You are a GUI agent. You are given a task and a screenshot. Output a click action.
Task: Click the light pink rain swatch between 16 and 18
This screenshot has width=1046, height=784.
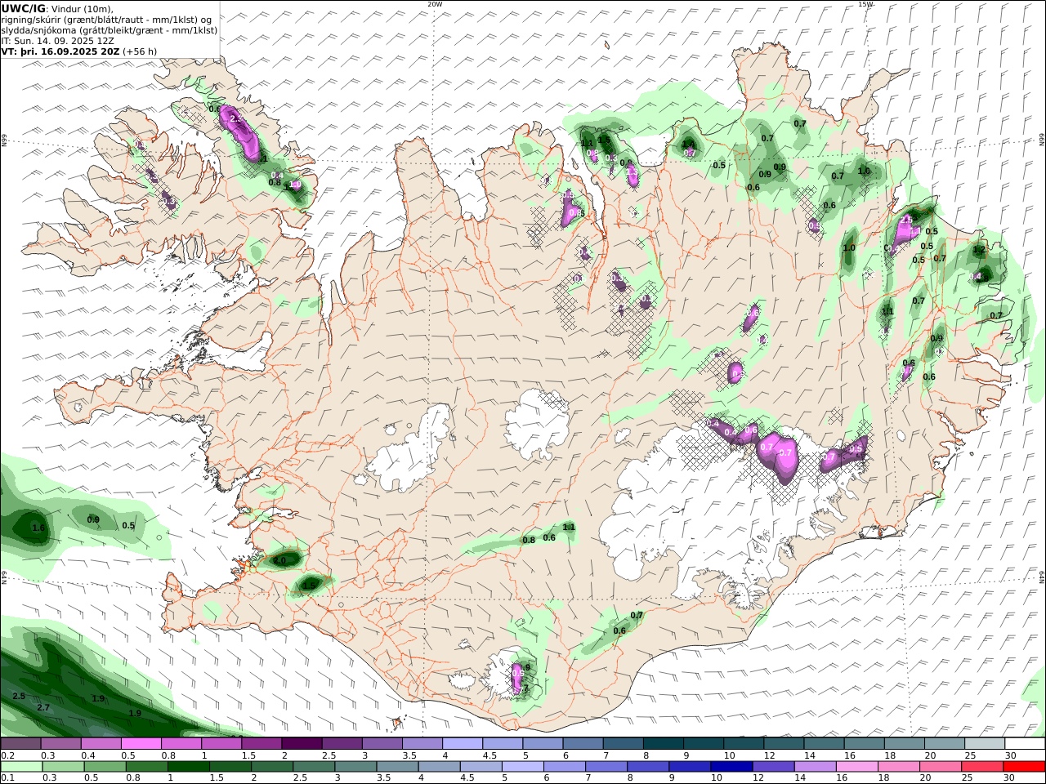(x=856, y=767)
